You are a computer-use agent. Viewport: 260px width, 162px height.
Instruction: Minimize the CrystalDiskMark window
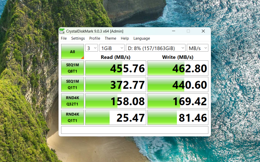(x=174, y=31)
